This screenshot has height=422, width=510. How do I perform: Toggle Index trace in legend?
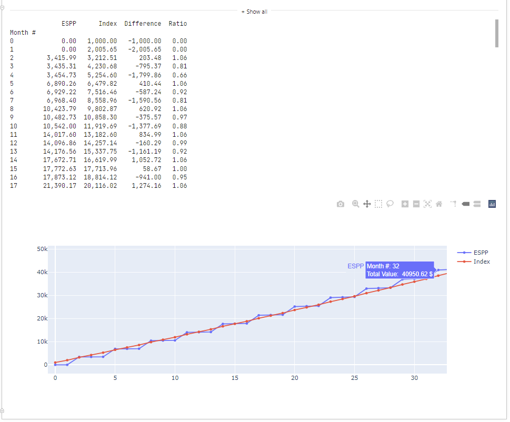point(473,262)
